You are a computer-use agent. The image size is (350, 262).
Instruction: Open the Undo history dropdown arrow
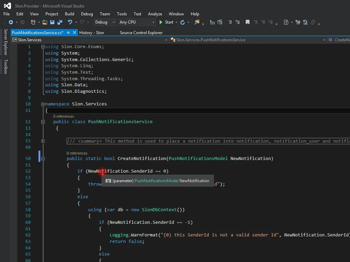[x=76, y=22]
